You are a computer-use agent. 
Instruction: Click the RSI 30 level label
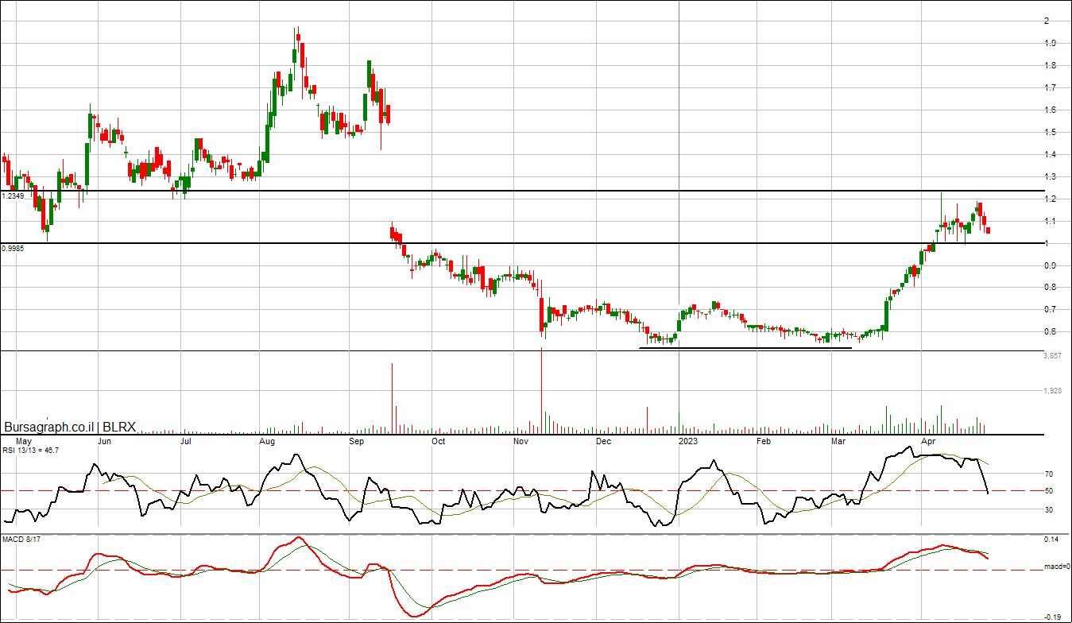click(1048, 509)
